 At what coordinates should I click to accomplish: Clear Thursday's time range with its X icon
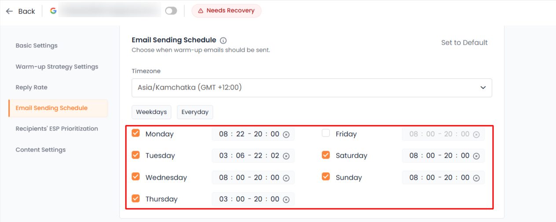(286, 200)
